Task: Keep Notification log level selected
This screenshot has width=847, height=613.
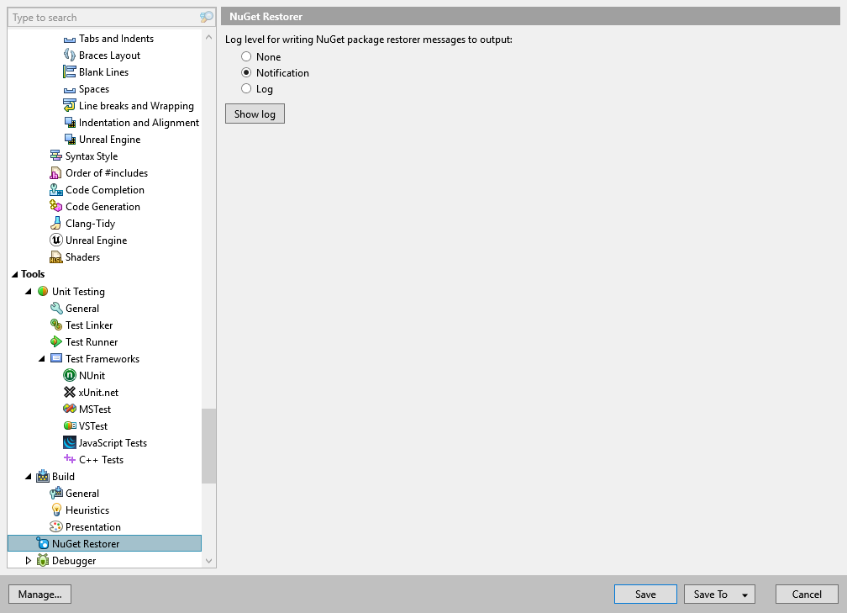Action: coord(246,72)
